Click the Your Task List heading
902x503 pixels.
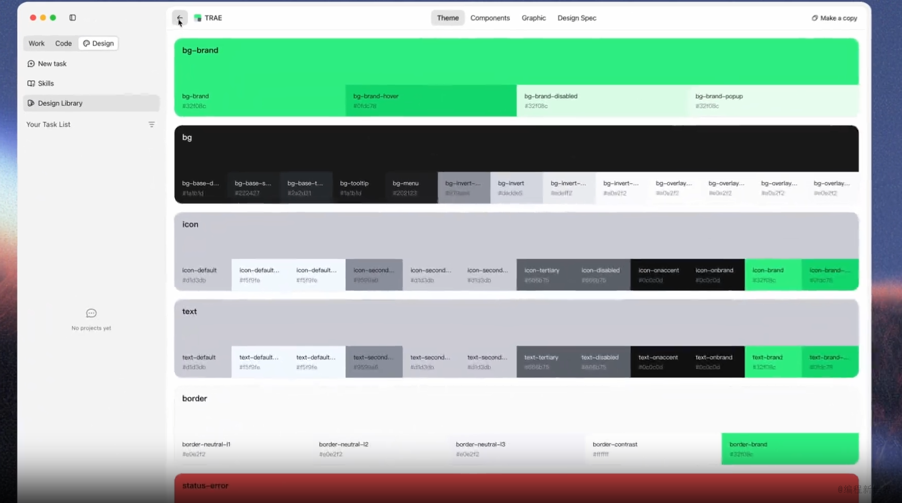[x=48, y=125]
